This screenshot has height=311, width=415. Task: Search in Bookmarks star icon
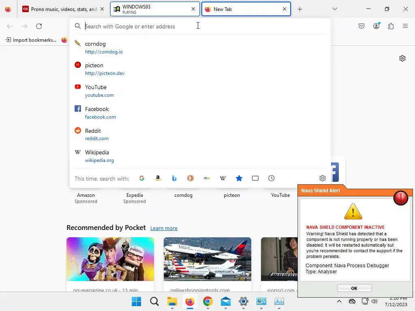pos(239,178)
